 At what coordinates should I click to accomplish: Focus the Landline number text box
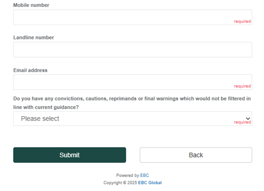(x=132, y=50)
